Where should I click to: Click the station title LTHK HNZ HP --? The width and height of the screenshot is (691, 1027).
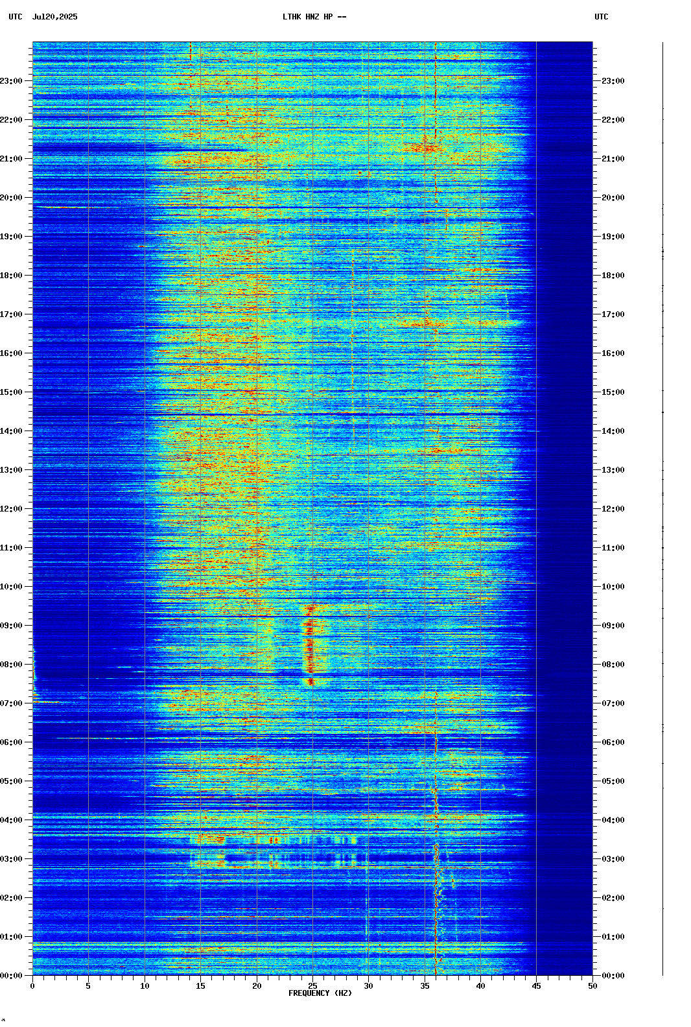[314, 17]
